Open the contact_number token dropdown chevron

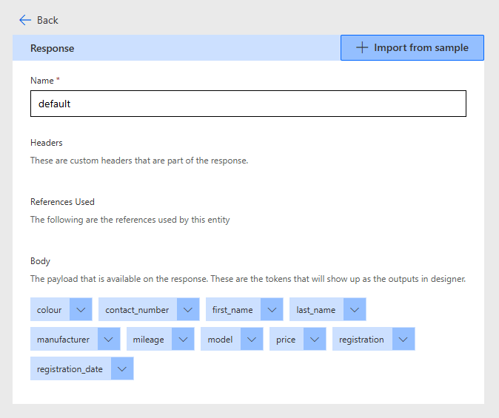[188, 310]
